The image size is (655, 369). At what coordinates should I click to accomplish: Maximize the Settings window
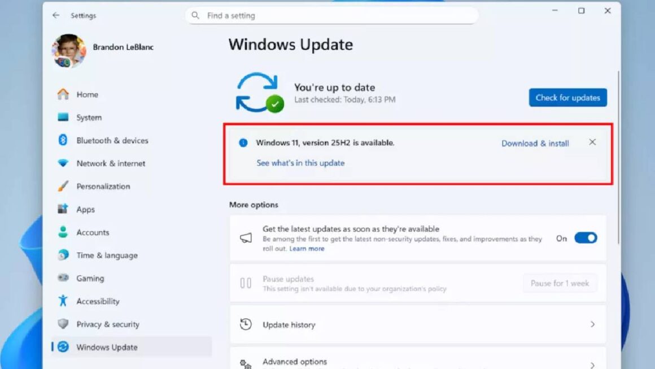(x=581, y=10)
